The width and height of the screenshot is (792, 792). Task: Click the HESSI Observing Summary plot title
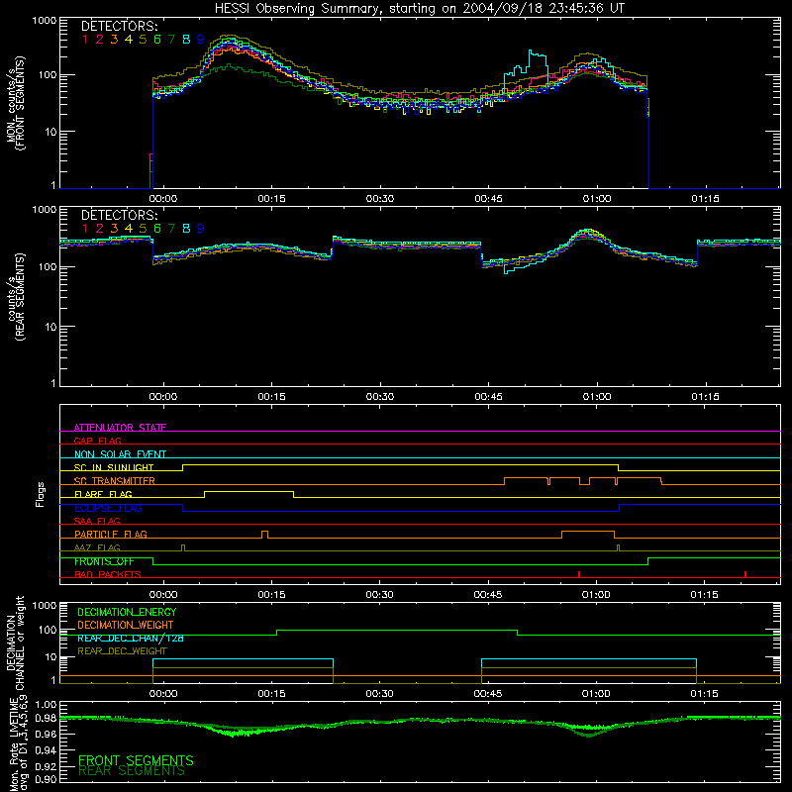pos(419,9)
